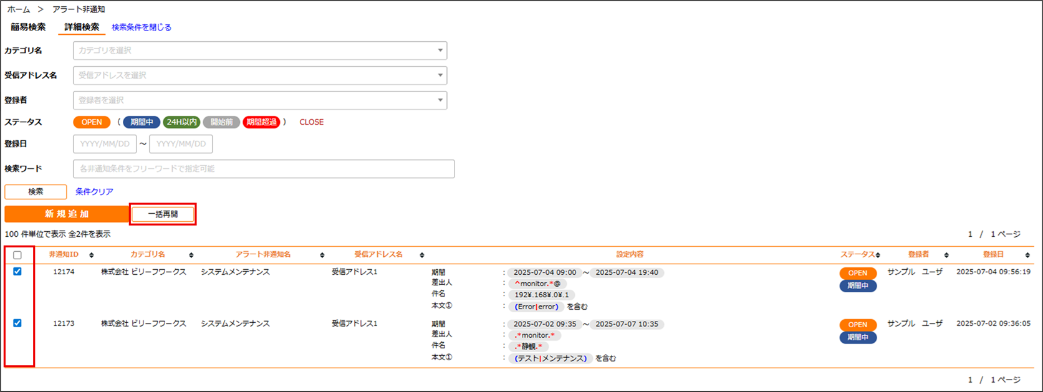Click the 非通知ID 12173 cell
Viewport: 1043px width, 392px height.
pyautogui.click(x=64, y=323)
